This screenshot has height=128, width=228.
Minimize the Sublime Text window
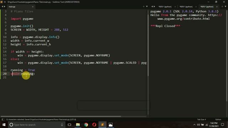tap(208, 2)
